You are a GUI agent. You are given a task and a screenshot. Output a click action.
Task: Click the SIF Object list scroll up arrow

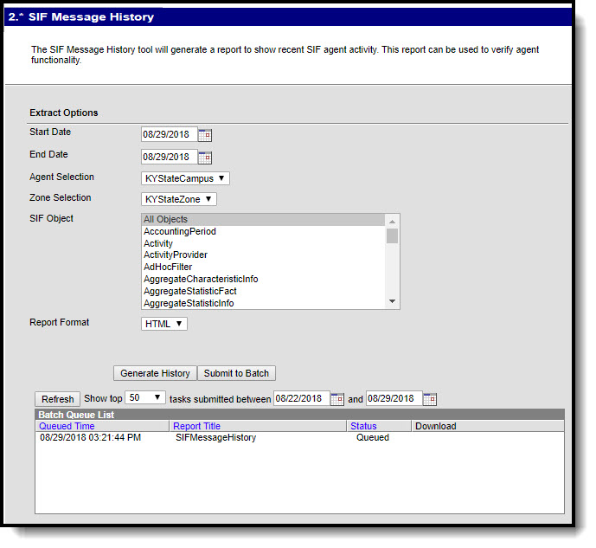click(x=392, y=222)
